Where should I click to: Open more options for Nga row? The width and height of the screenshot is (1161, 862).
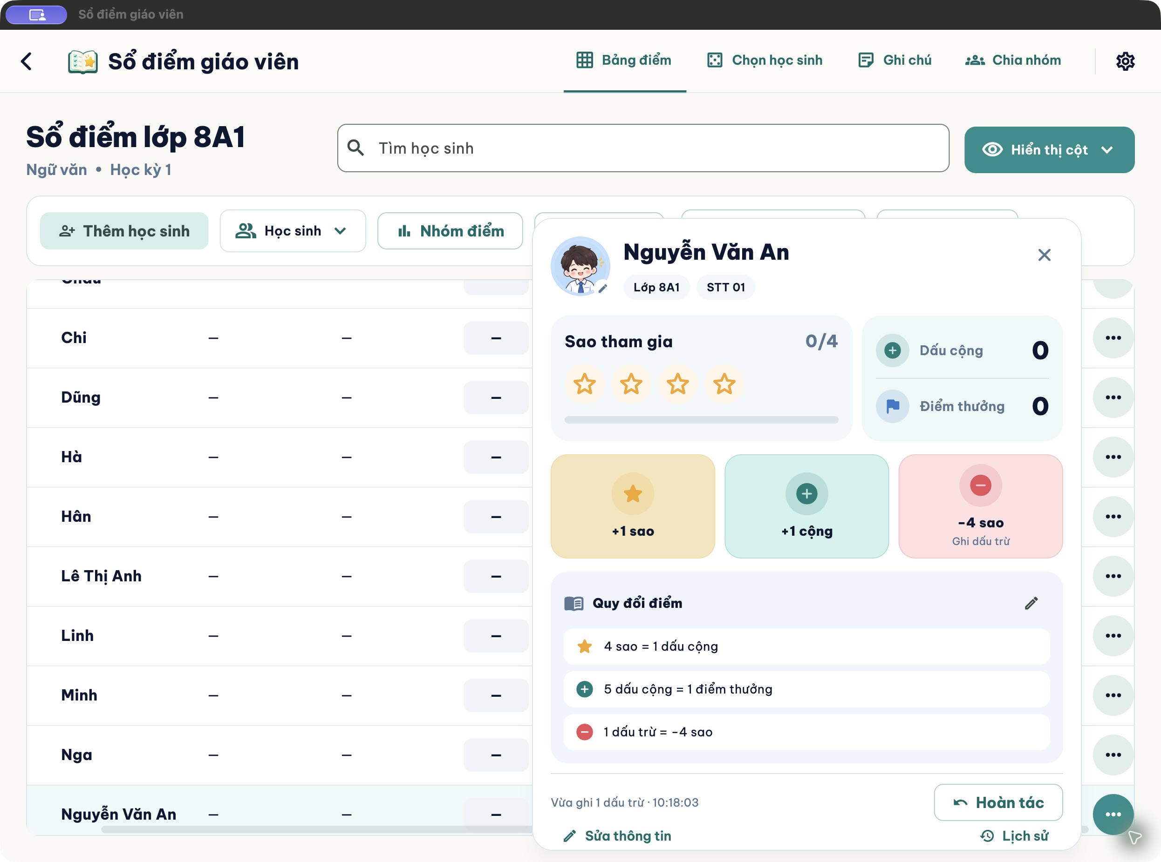point(1113,754)
